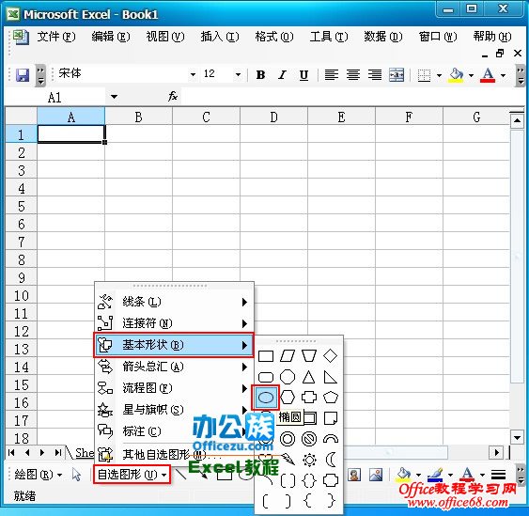
Task: Expand the 线条(L) submenu
Action: 174,302
